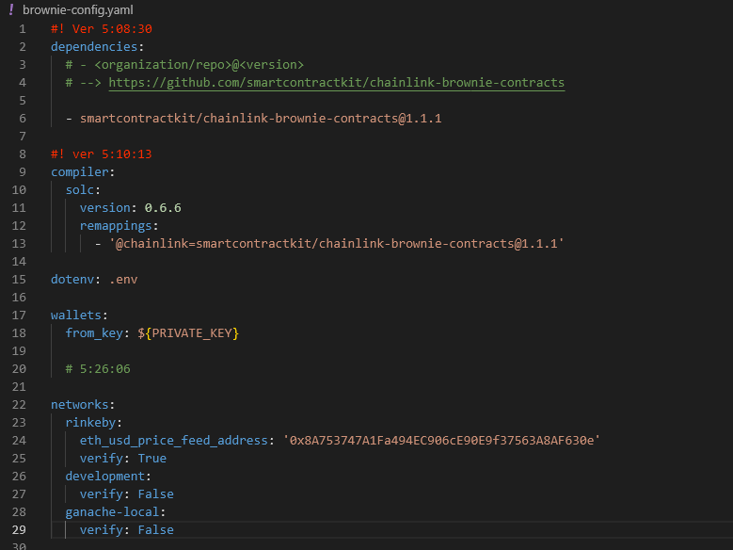Click the 'dependencies' key

[x=94, y=47]
